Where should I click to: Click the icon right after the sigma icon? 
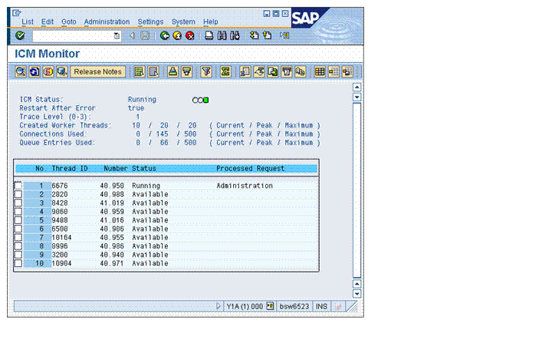(245, 72)
